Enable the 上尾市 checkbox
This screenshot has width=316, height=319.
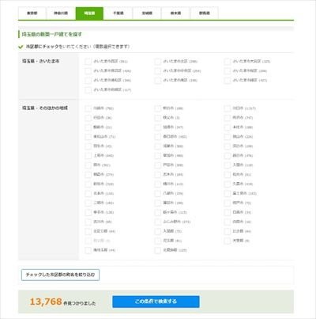coord(88,156)
